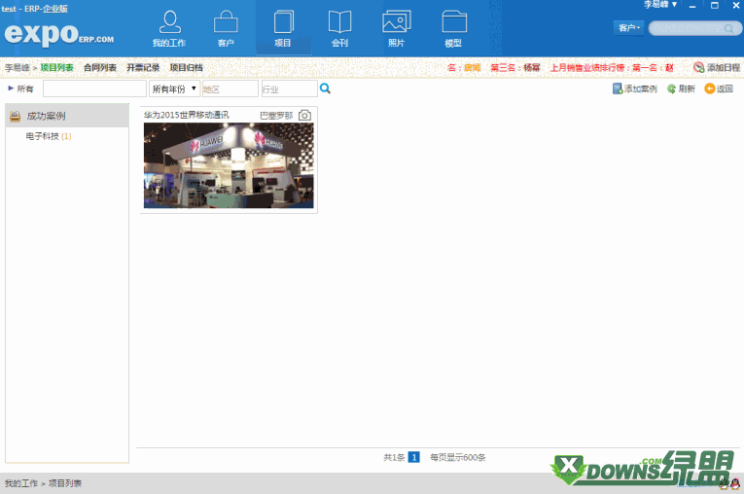
Task: Click the 地区 input field
Action: [230, 88]
